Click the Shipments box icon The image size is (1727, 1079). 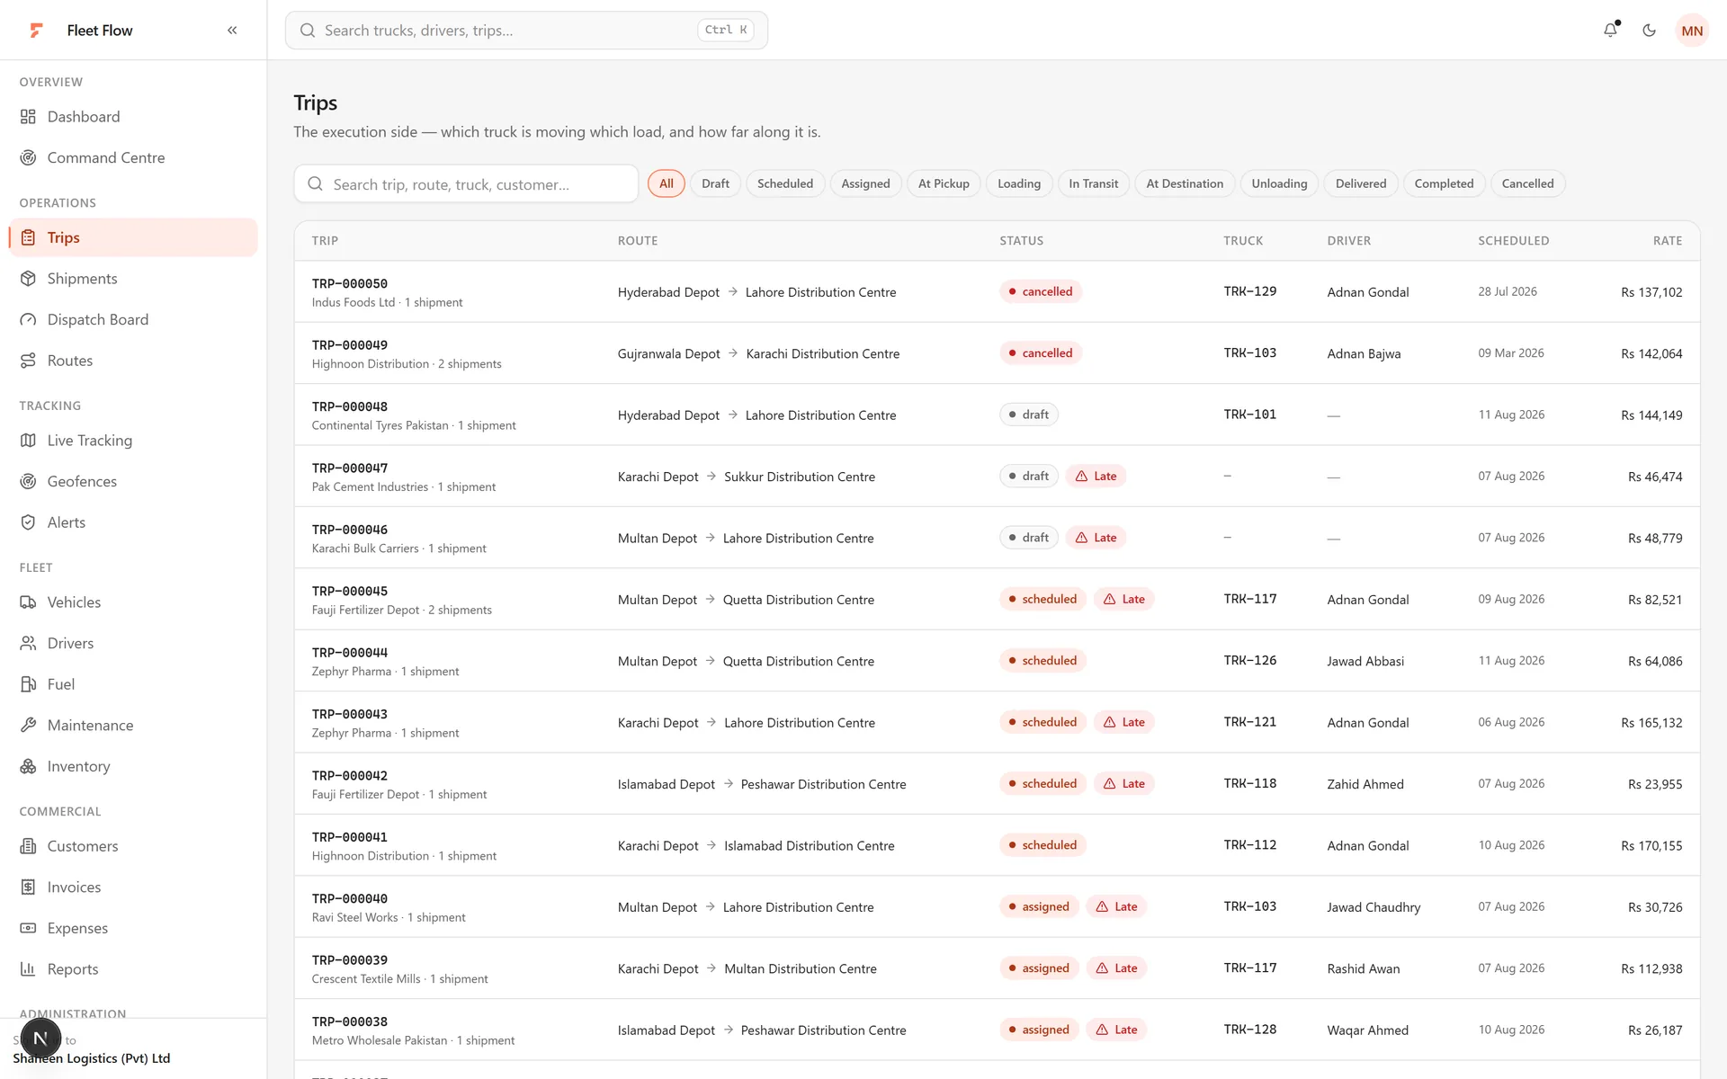(x=29, y=279)
